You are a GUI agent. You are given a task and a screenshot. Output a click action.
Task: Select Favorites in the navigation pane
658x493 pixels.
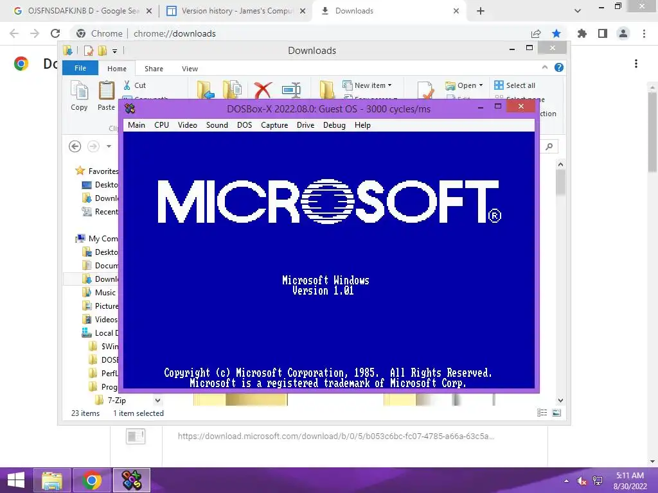click(98, 171)
